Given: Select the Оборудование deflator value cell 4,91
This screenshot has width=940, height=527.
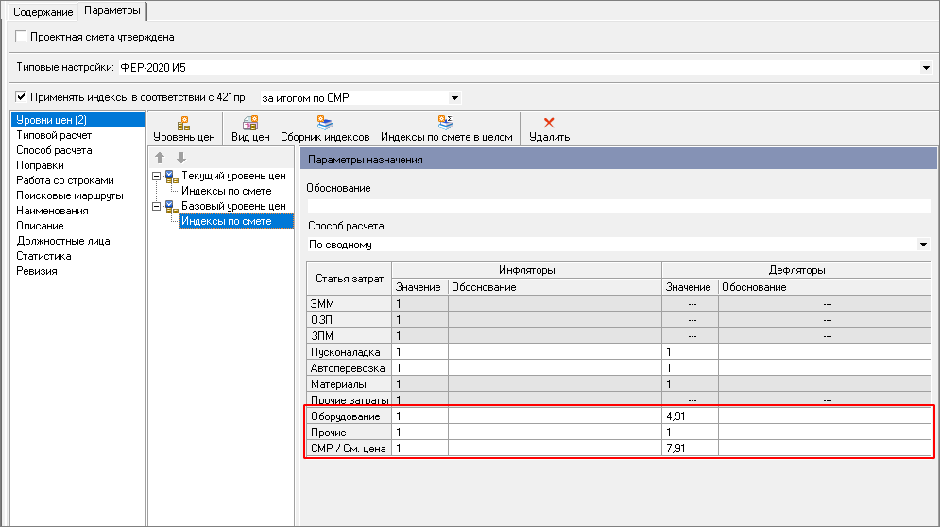Looking at the screenshot, I should click(689, 416).
